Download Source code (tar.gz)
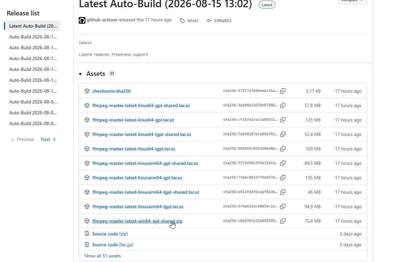Viewport: 402px width, 262px height. (x=113, y=245)
